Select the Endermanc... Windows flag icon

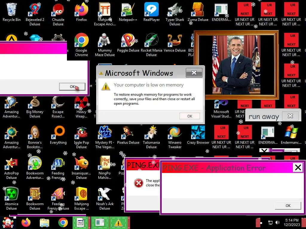click(291, 135)
